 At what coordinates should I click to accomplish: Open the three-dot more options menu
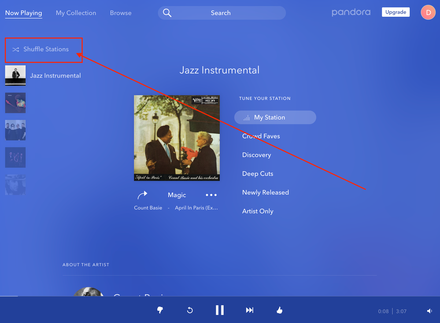(211, 195)
